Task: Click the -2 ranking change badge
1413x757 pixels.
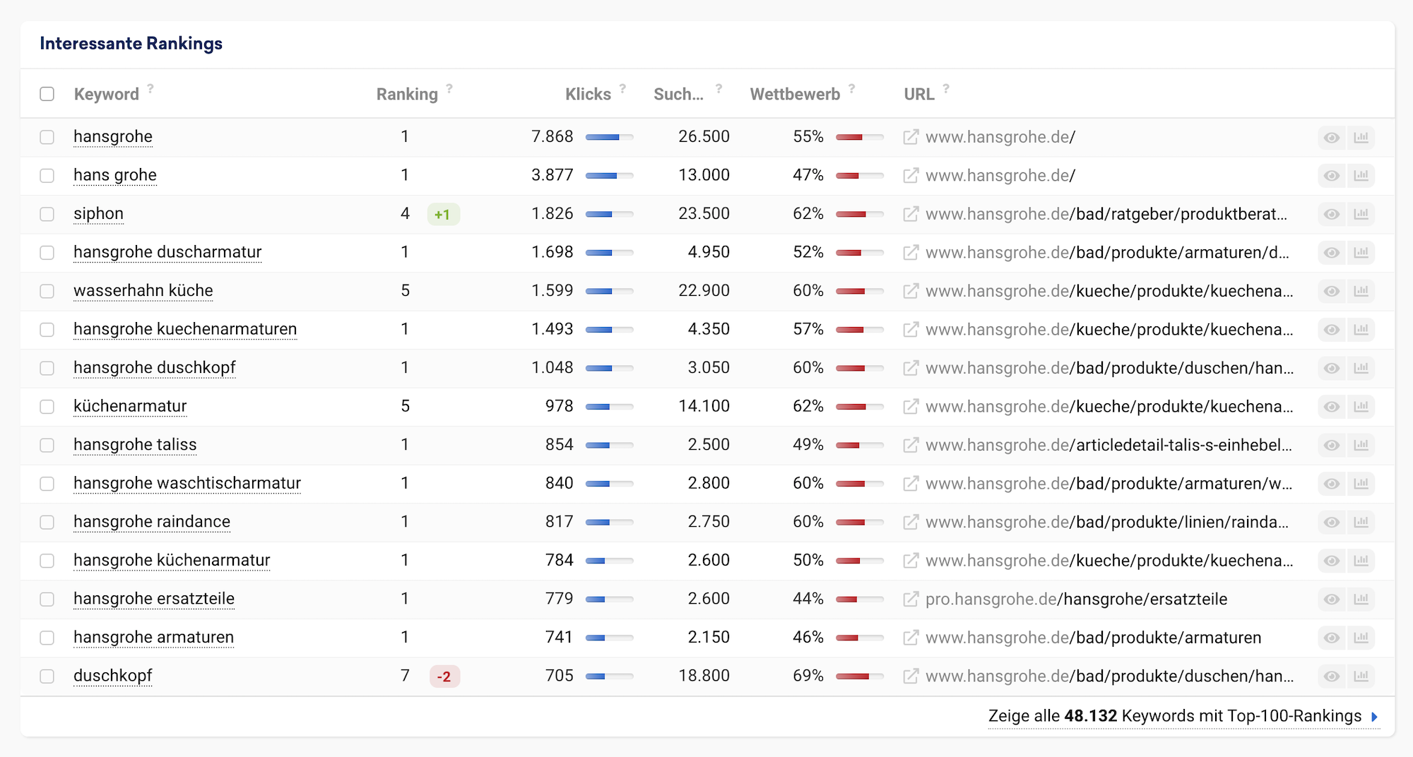Action: pos(444,676)
